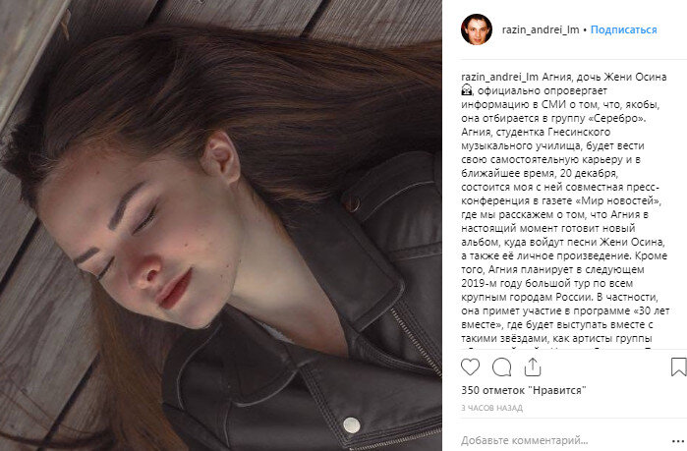
Task: Click the silver jacket button in the photo
Action: click(352, 424)
